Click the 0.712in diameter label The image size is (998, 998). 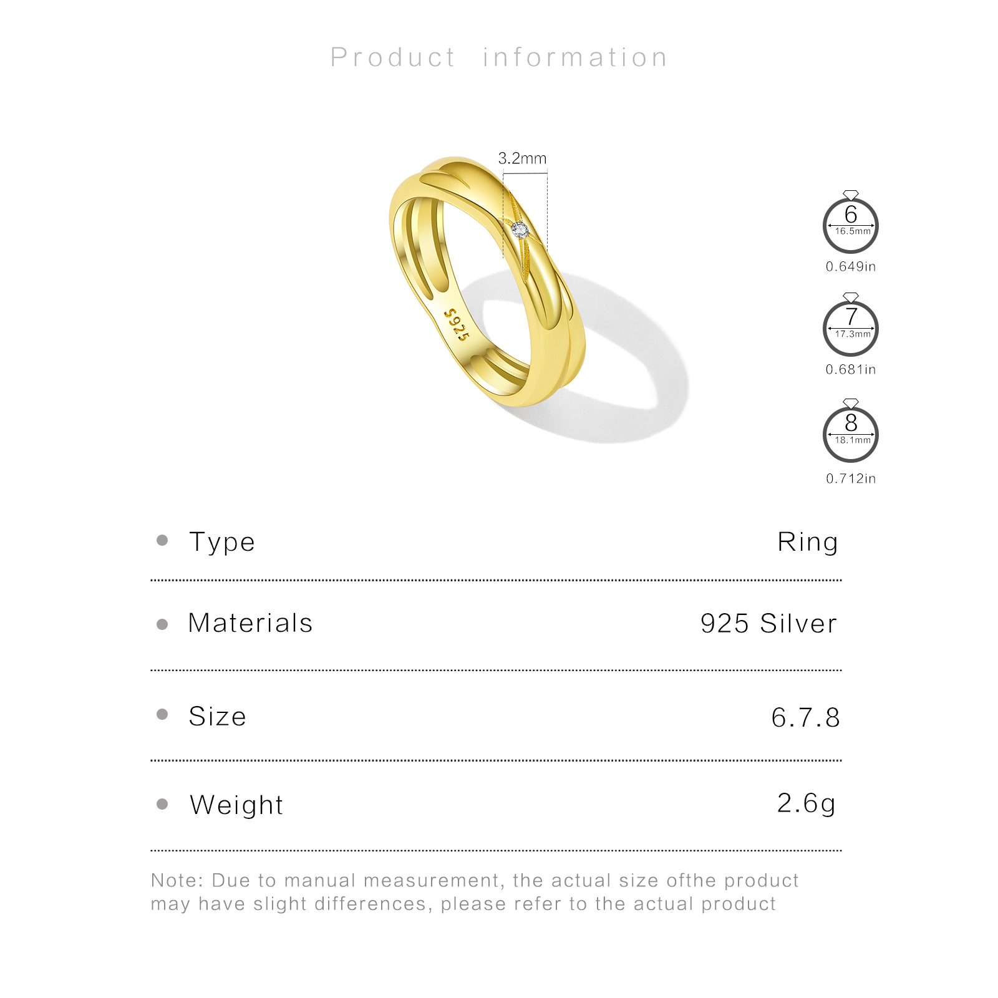851,478
